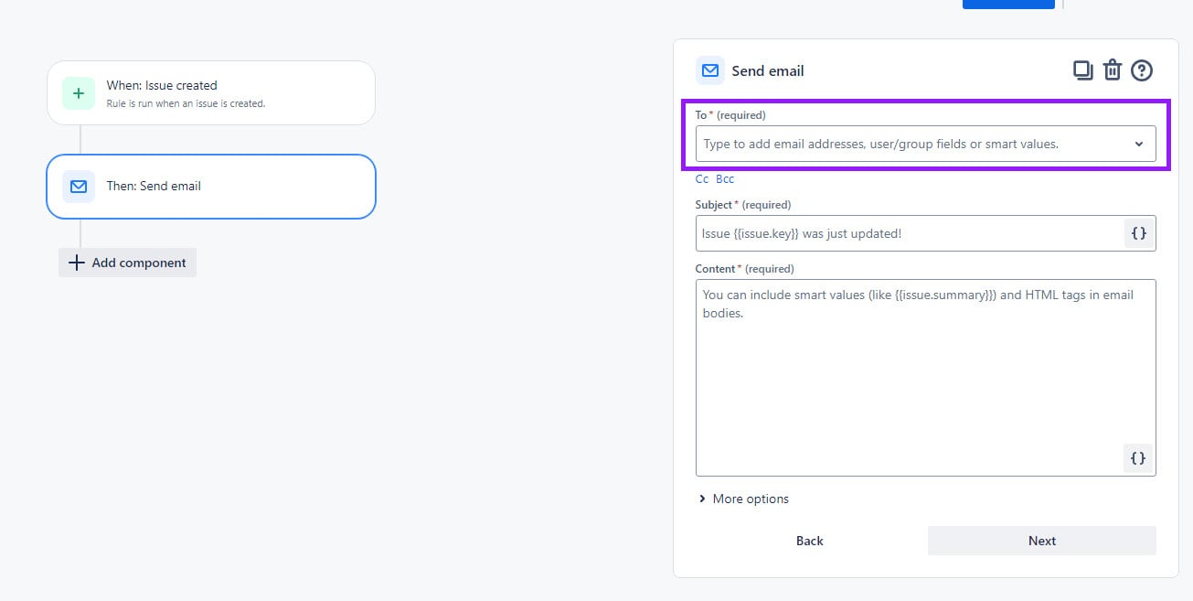Show the Cc field via Cc link
The image size is (1193, 601).
702,179
